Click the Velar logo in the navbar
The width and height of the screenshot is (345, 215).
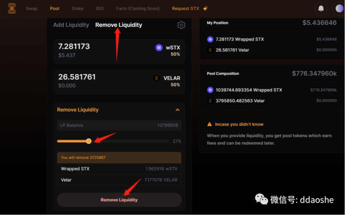tap(12, 9)
